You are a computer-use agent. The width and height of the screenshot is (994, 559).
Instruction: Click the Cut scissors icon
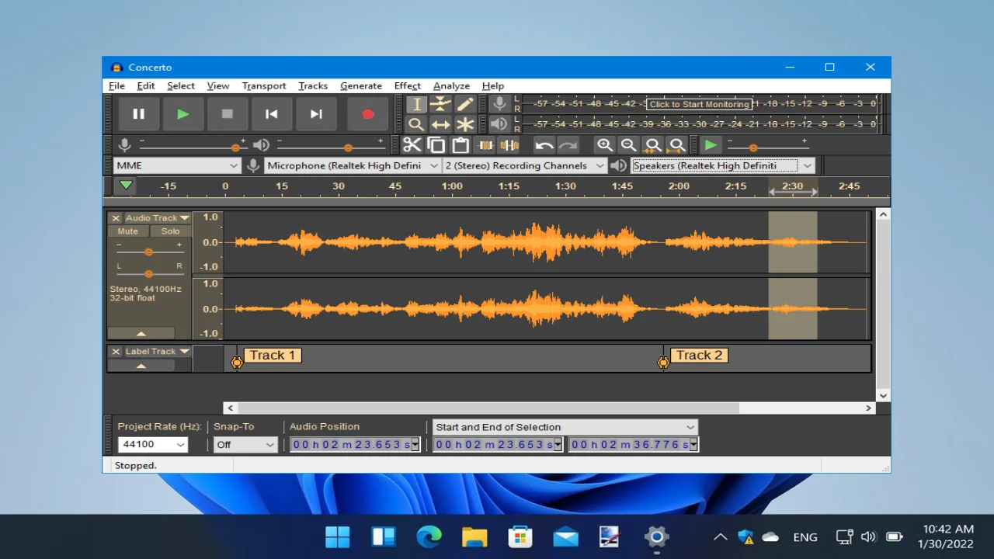412,145
